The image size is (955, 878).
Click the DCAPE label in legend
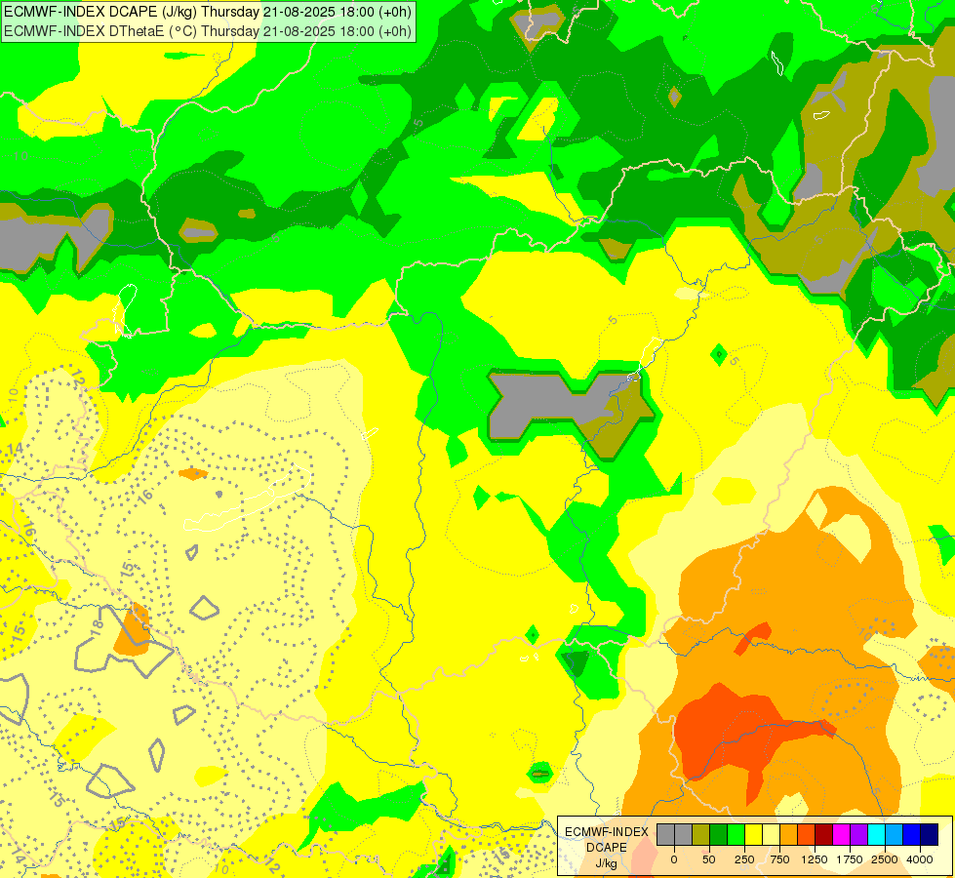tap(607, 848)
